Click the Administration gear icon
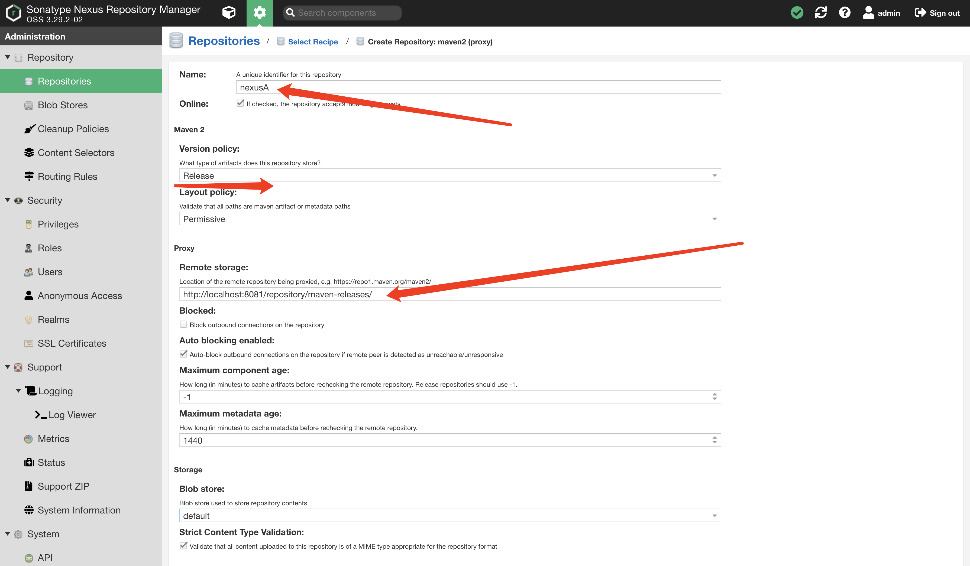Image resolution: width=970 pixels, height=566 pixels. tap(260, 13)
